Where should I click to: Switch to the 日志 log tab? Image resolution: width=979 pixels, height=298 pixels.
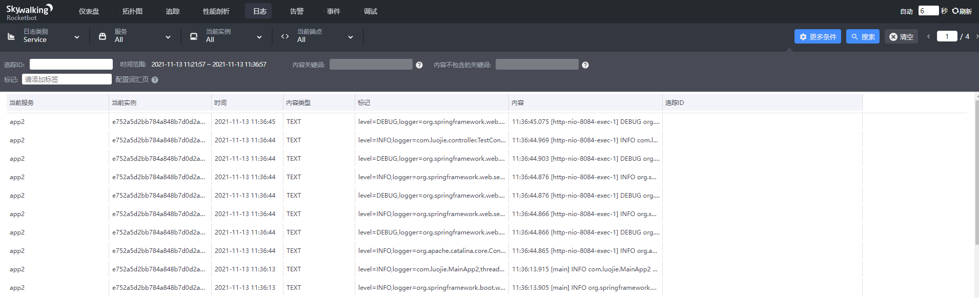tap(259, 11)
